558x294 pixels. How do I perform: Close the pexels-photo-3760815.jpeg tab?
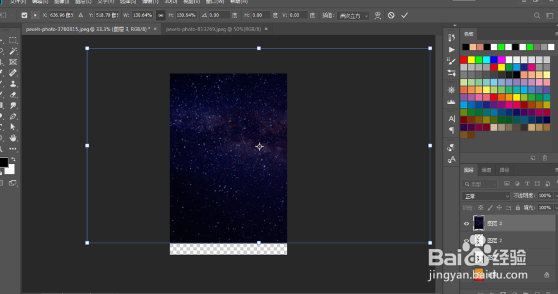pyautogui.click(x=155, y=29)
